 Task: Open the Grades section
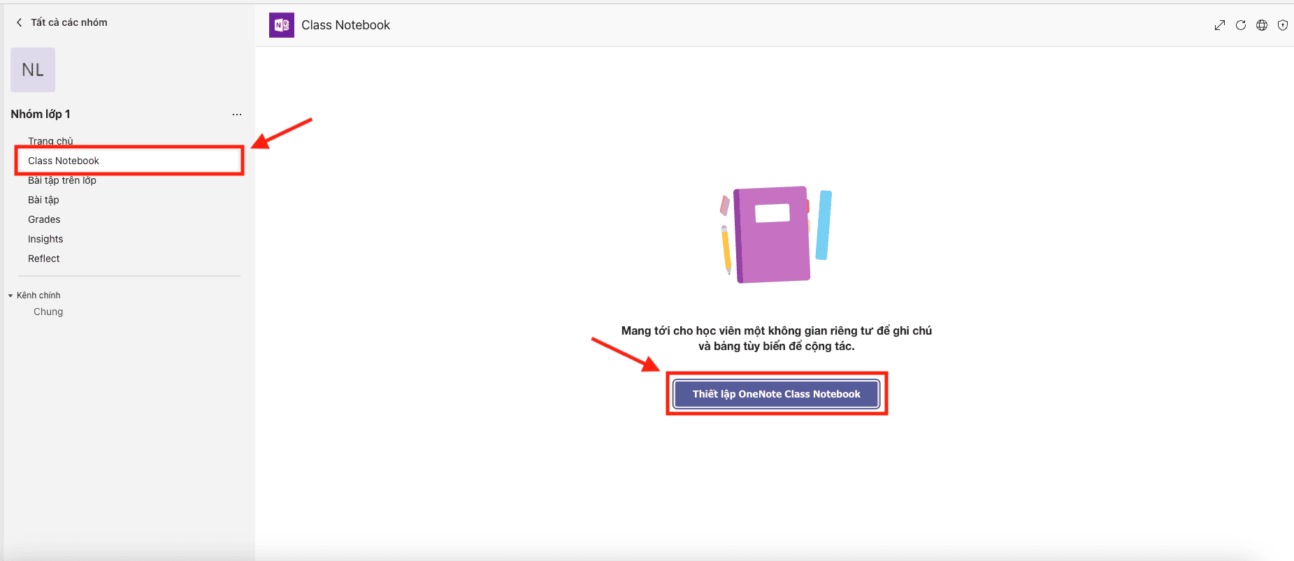(x=44, y=219)
